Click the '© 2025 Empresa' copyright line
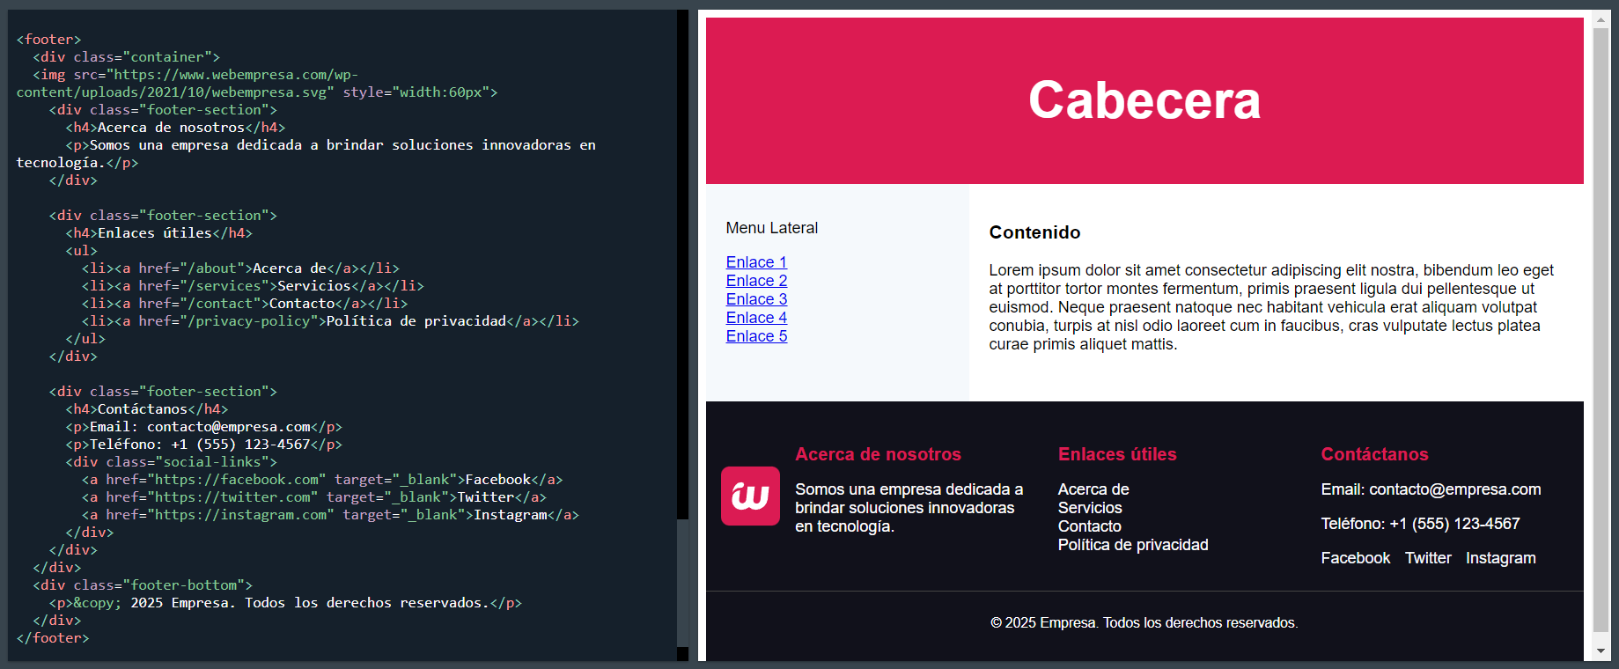Screen dimensions: 1619x669 coord(1144,623)
